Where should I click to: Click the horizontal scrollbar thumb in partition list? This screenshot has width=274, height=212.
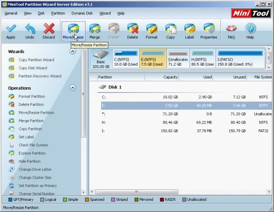point(137,192)
